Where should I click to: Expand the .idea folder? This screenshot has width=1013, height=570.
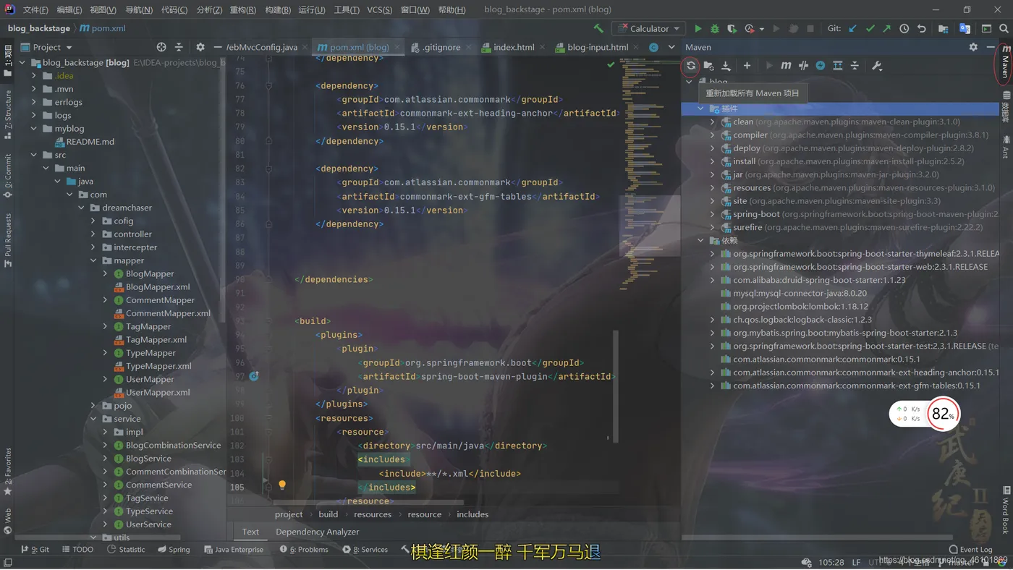point(34,76)
